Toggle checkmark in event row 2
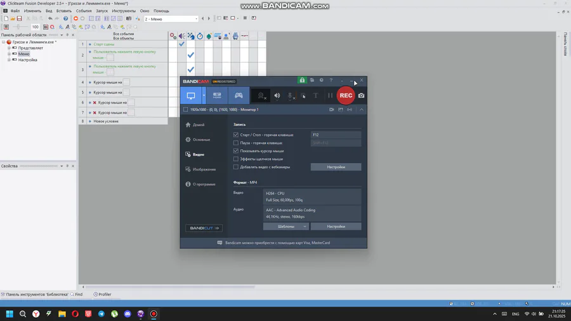The height and width of the screenshot is (321, 571). (190, 55)
